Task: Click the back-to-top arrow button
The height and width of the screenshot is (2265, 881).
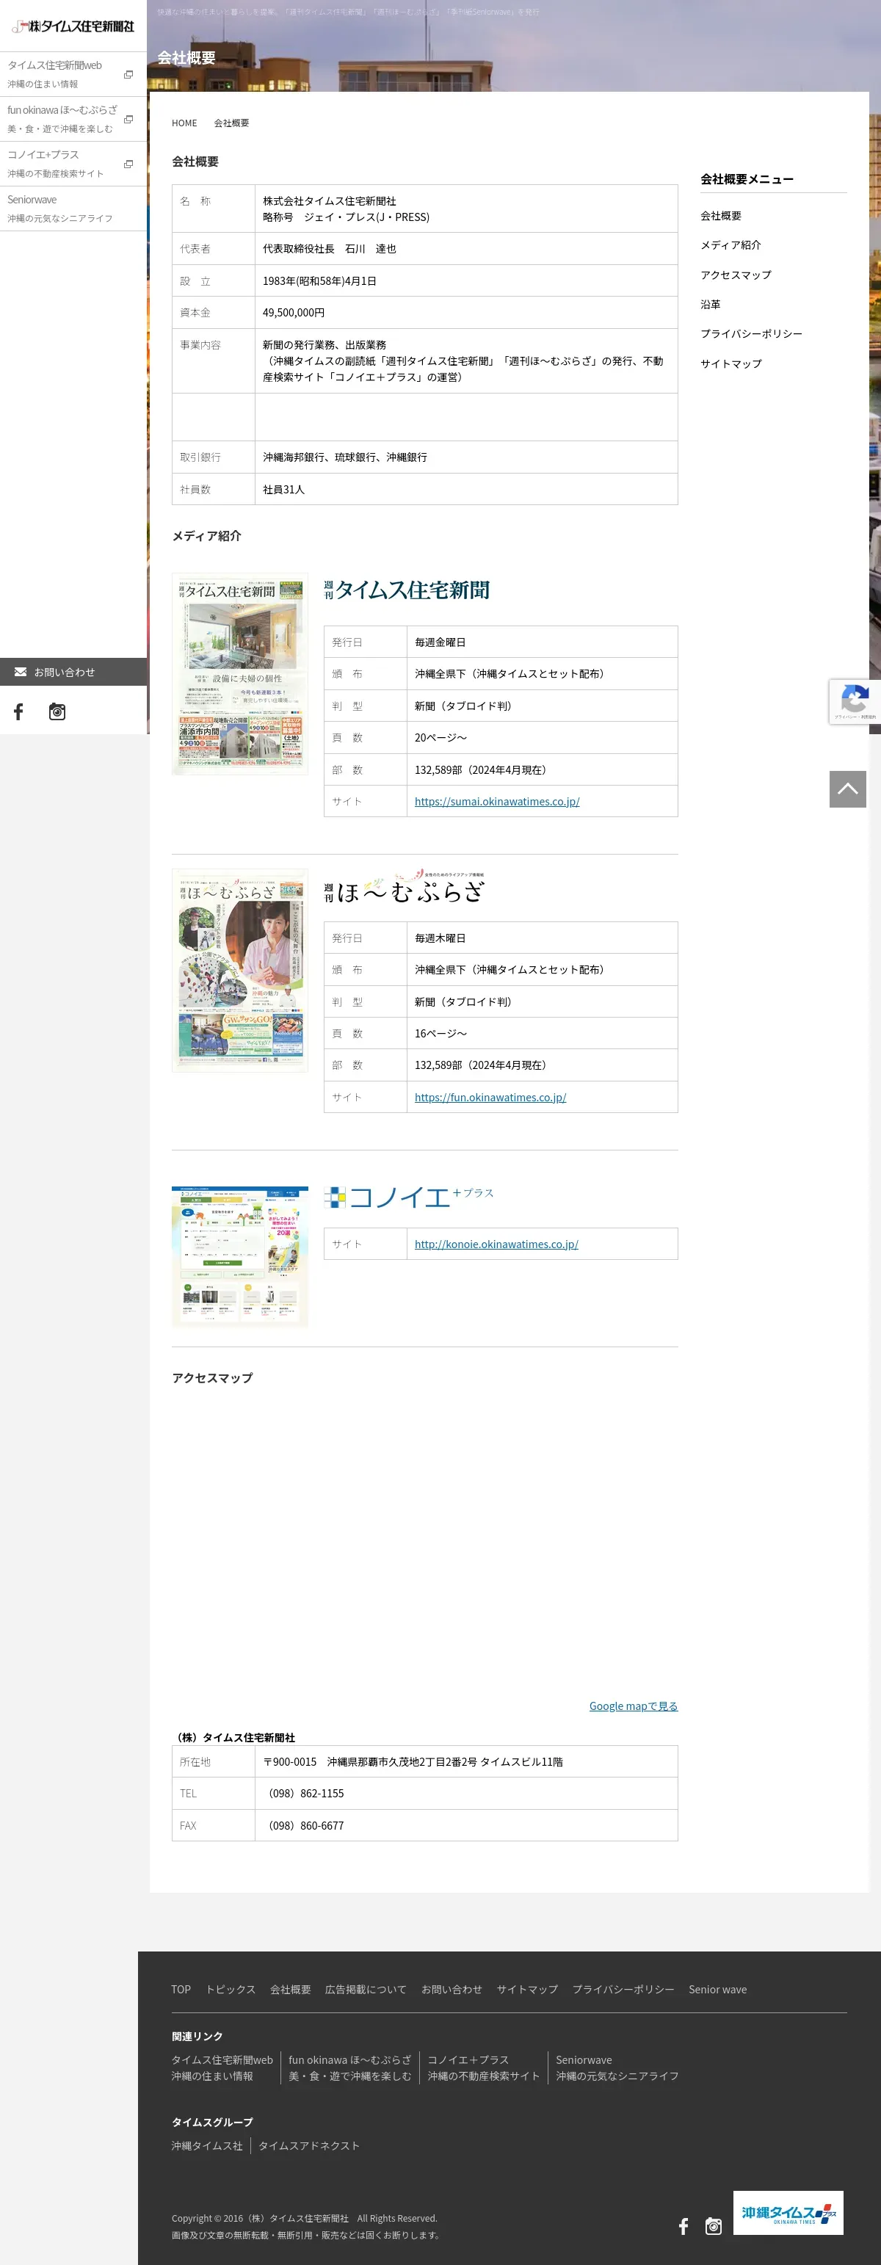Action: click(847, 789)
